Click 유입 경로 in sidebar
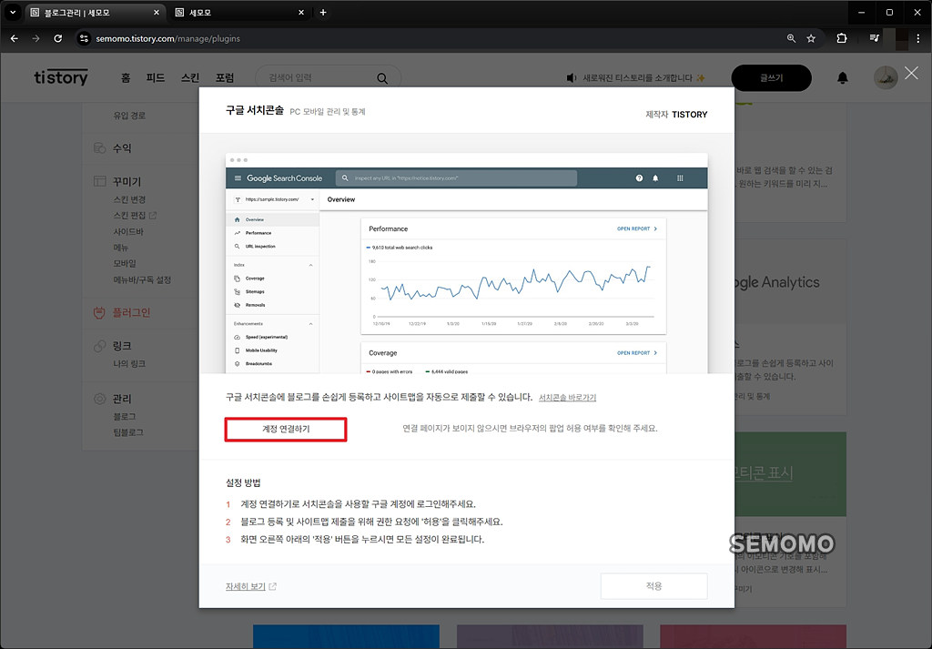 click(129, 116)
